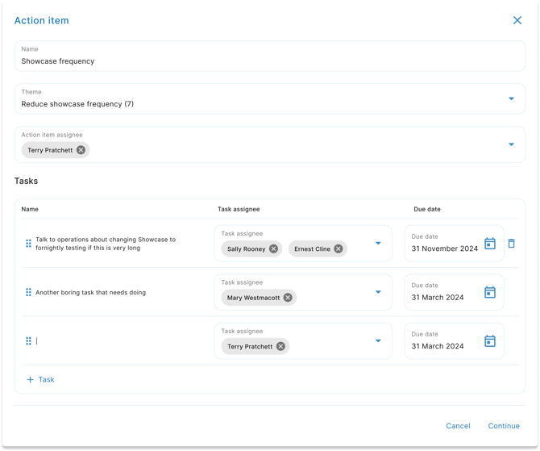Click drag handle of 'Another boring task' row

(28, 292)
